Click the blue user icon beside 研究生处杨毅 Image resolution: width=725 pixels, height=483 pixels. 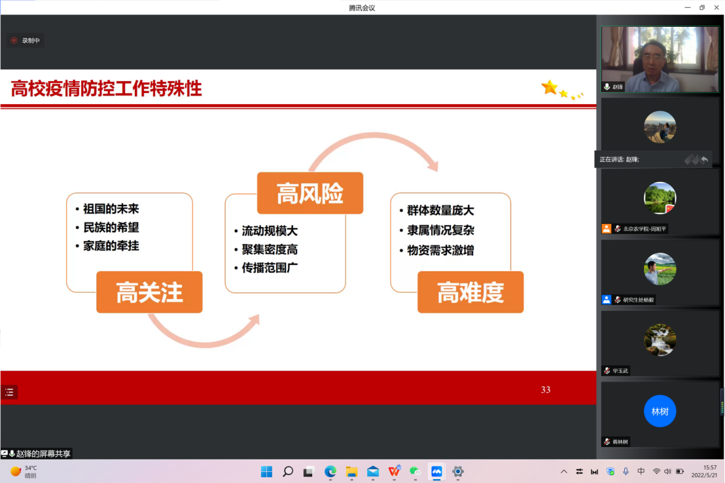(607, 300)
